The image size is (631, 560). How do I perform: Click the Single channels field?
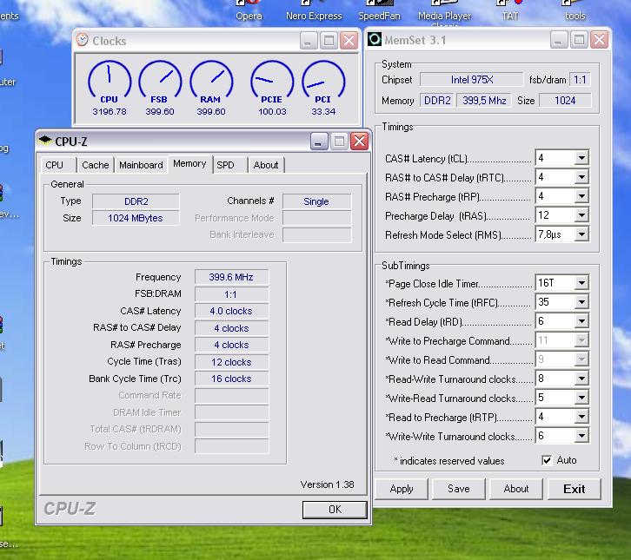click(x=316, y=201)
